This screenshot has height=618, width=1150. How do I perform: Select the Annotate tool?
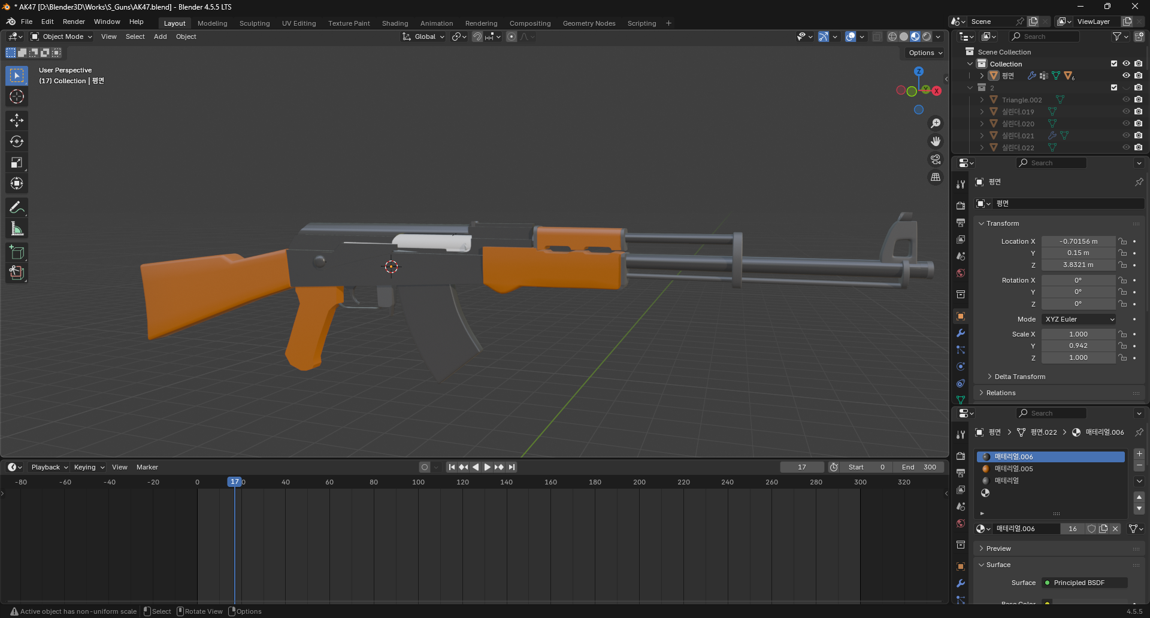(x=17, y=207)
